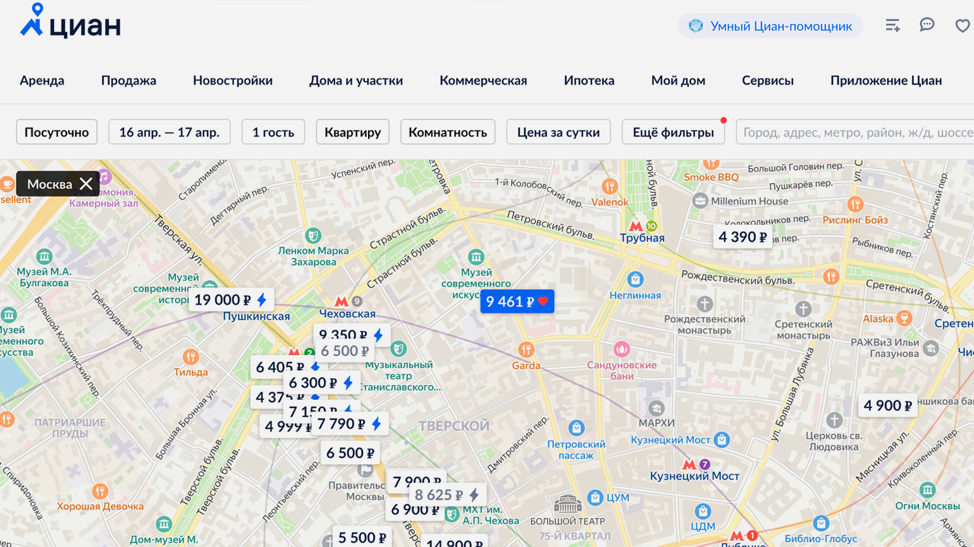Open favorites heart icon in header
The image size is (974, 547).
(963, 26)
